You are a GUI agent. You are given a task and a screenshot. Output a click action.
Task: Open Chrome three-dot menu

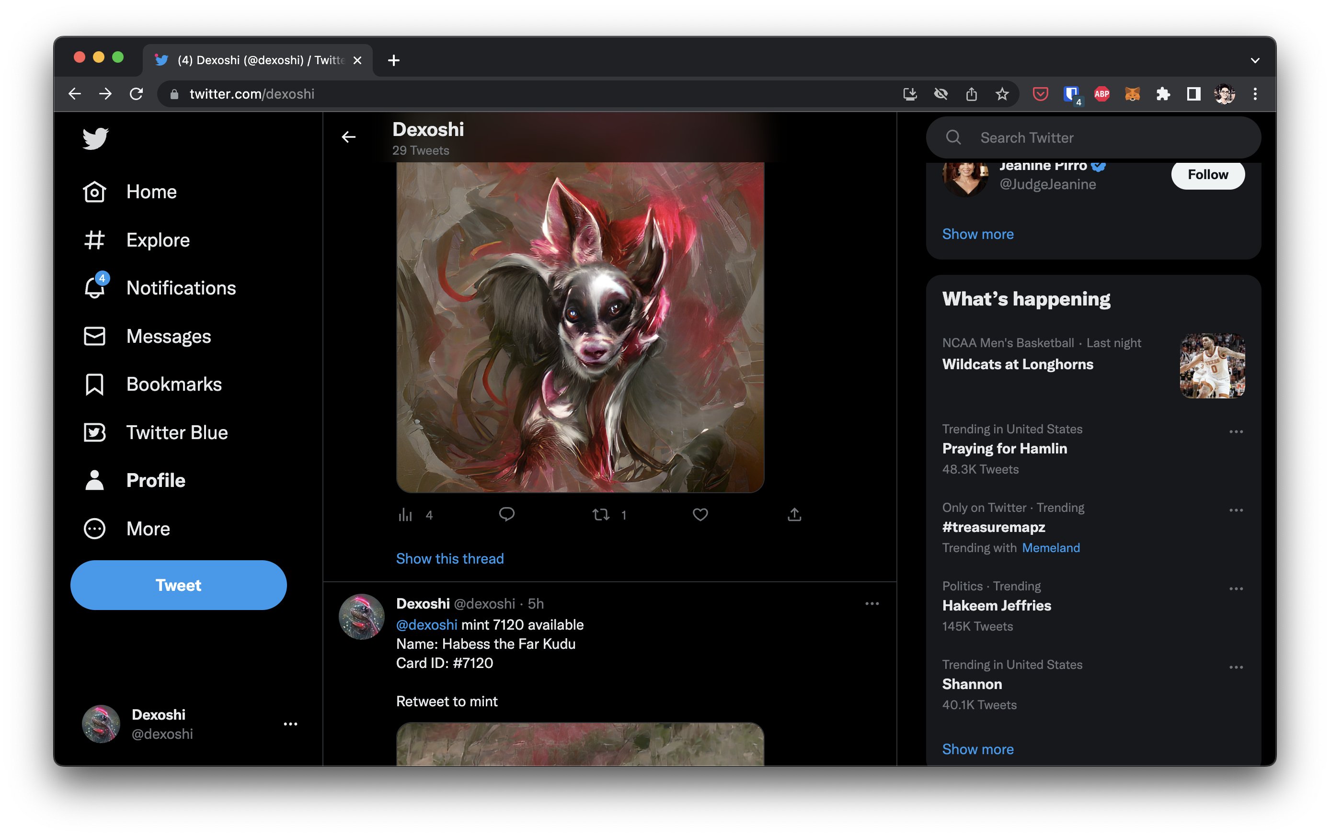(1255, 94)
